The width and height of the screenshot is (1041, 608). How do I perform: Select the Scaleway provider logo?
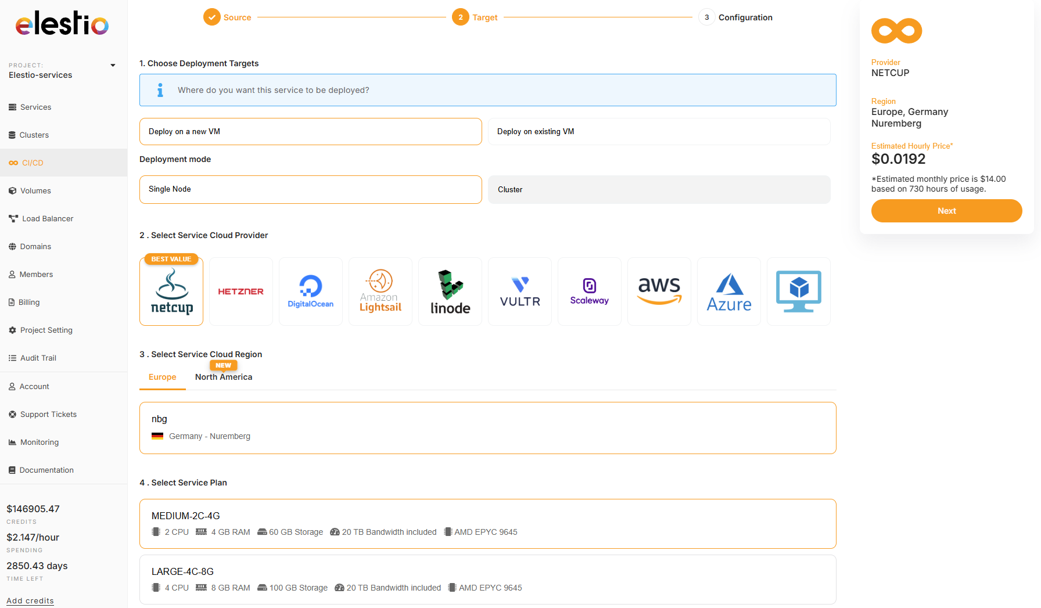[x=589, y=292]
